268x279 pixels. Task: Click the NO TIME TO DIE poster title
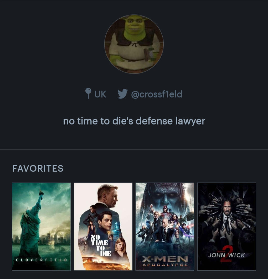(101, 245)
